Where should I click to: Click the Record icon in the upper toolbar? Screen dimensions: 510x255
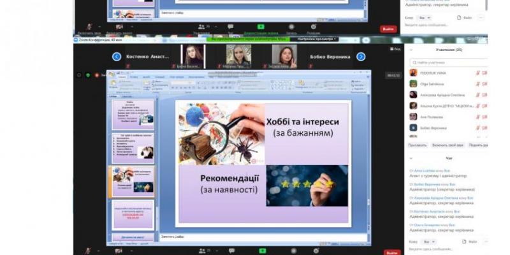[x=291, y=27]
